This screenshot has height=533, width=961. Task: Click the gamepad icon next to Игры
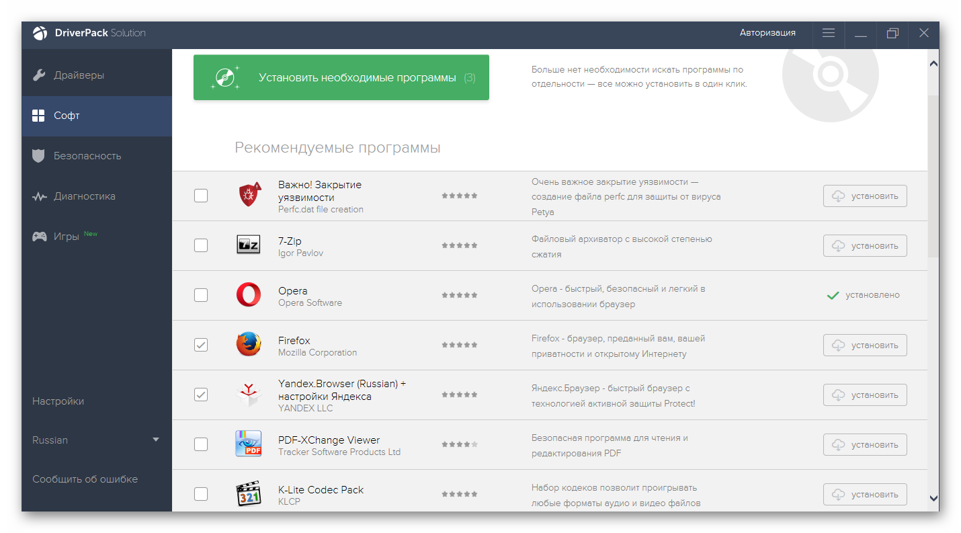40,237
